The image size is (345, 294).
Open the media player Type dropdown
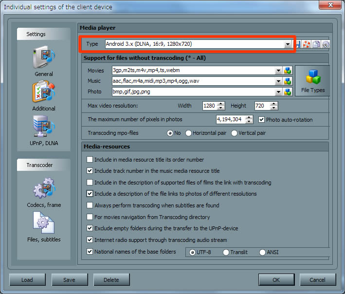[288, 44]
